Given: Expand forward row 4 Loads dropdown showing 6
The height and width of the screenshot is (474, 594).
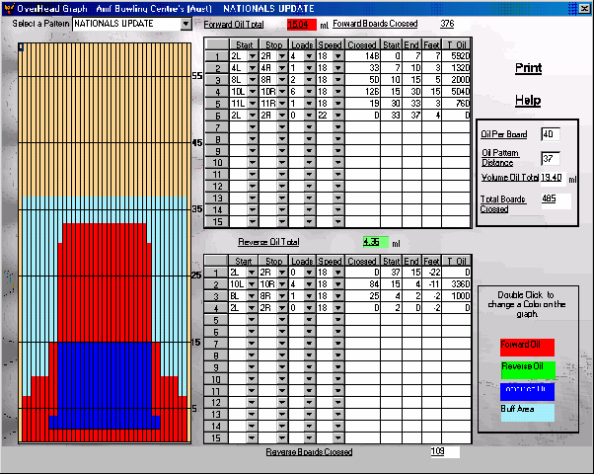Looking at the screenshot, I should click(310, 92).
